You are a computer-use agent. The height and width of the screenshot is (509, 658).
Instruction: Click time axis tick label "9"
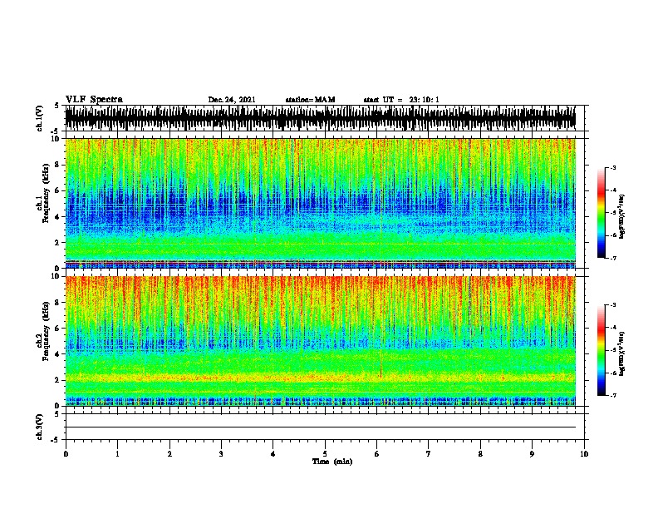pyautogui.click(x=532, y=454)
